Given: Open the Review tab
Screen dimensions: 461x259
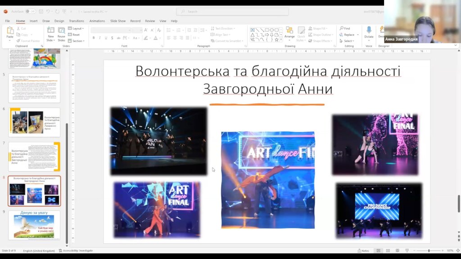Looking at the screenshot, I should click(x=150, y=21).
